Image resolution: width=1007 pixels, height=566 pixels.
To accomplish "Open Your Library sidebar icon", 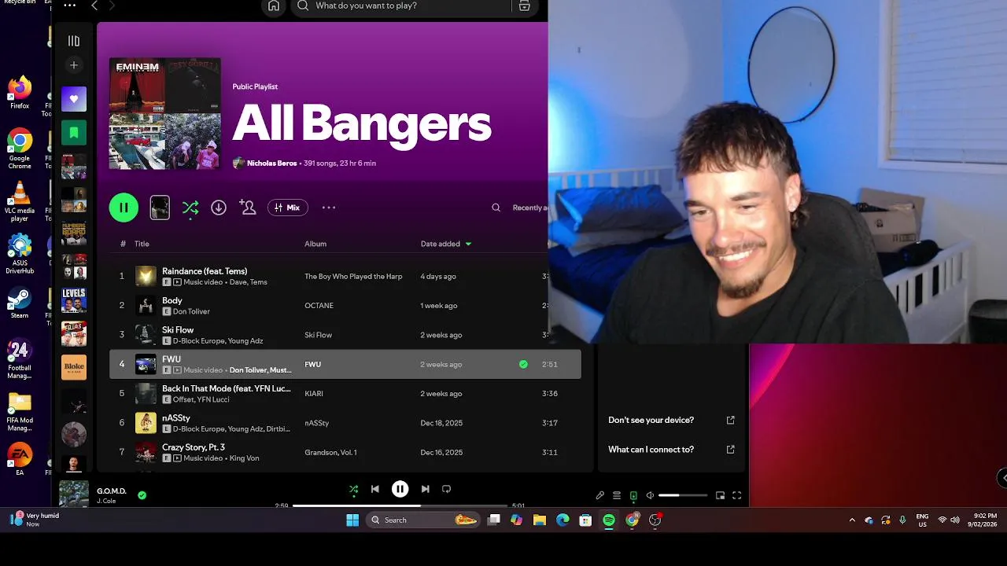I will point(74,41).
